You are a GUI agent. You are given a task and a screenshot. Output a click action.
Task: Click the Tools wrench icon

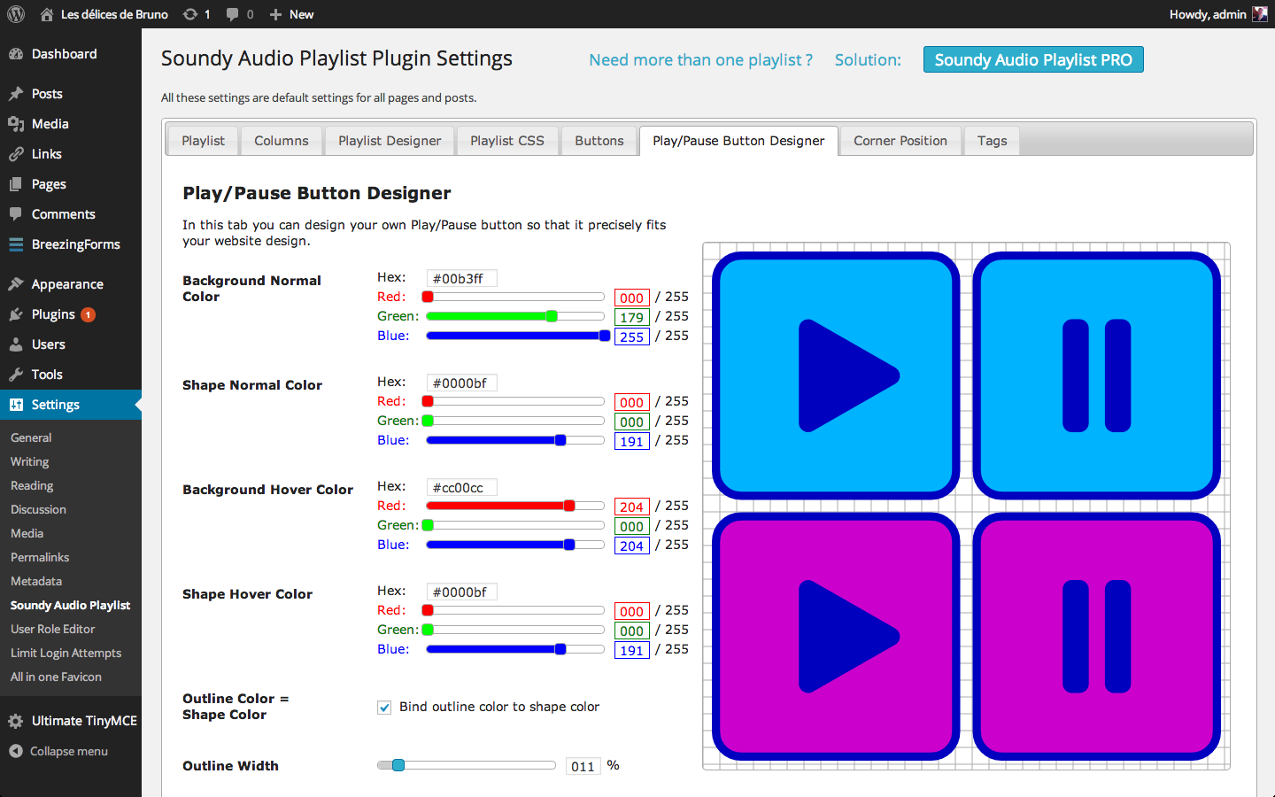coord(16,375)
